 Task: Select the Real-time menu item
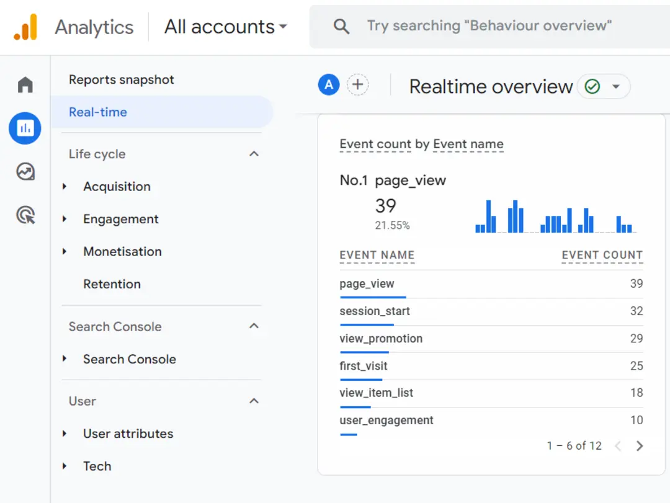point(161,112)
